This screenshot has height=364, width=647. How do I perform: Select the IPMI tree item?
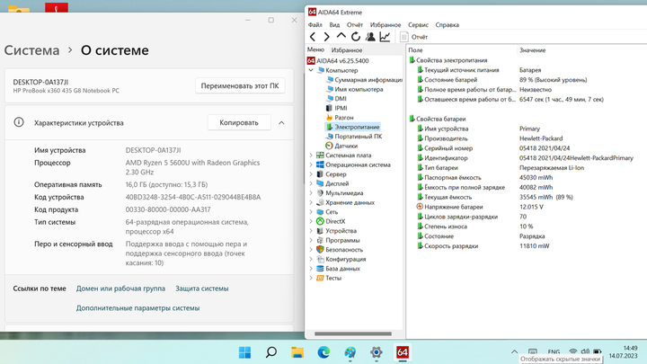(337, 108)
